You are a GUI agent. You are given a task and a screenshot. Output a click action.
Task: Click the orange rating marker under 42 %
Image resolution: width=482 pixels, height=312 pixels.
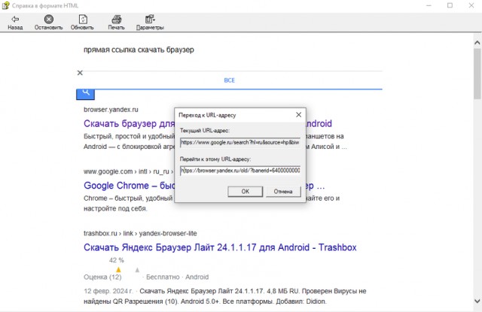118,270
